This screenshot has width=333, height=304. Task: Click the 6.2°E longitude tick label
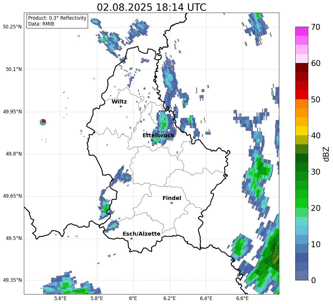pyautogui.click(x=170, y=298)
